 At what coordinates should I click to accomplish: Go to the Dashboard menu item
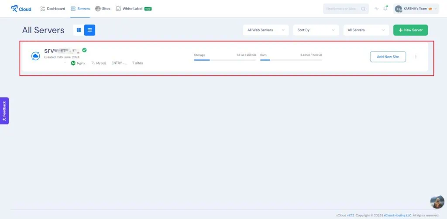coord(53,9)
